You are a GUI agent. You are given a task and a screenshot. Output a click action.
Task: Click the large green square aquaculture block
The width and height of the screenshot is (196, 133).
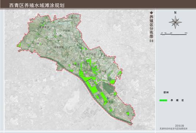[94, 90]
